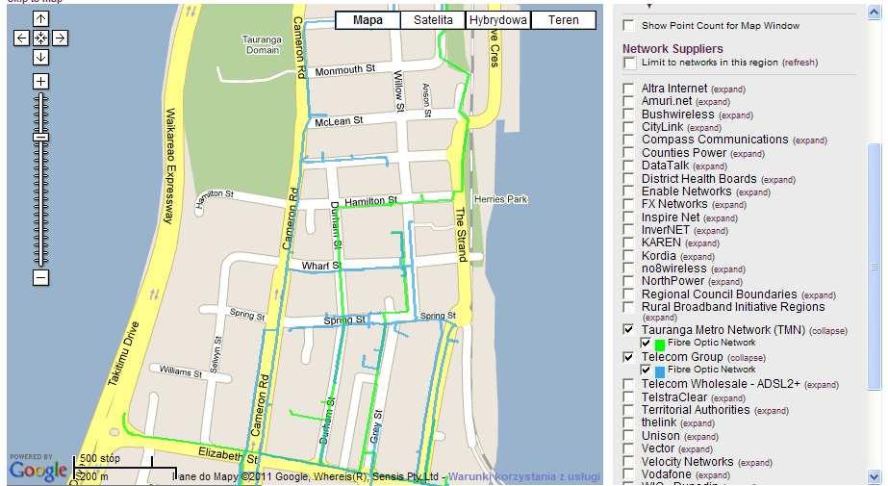Uncheck TMN Fibre Optic Network layer
This screenshot has width=888, height=486.
(646, 343)
